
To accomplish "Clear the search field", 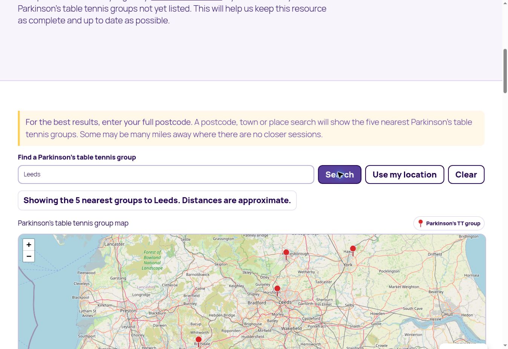I will pos(466,174).
